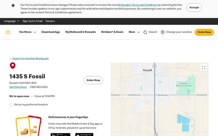Screen dimensions: 218x136
Task: Click the We're open now text
Action: (19, 96)
